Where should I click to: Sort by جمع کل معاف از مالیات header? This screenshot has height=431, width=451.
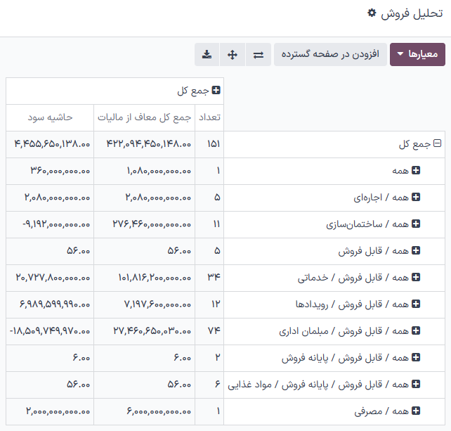pos(144,117)
